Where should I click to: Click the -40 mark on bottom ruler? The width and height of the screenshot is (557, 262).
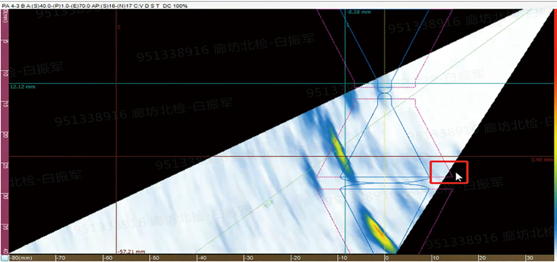201,258
